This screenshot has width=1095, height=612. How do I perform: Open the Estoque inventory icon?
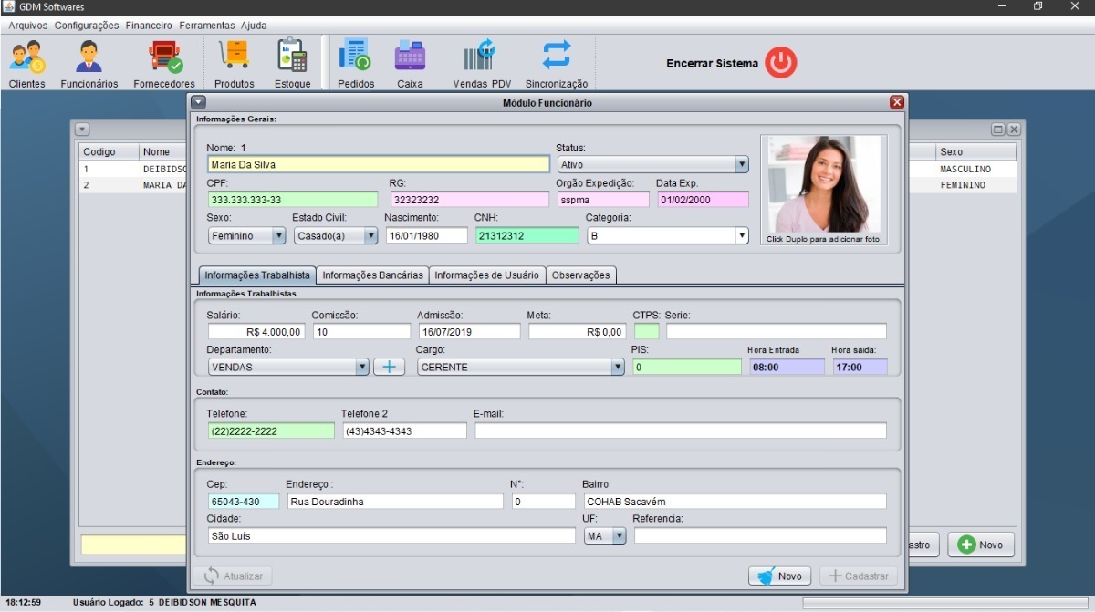292,57
